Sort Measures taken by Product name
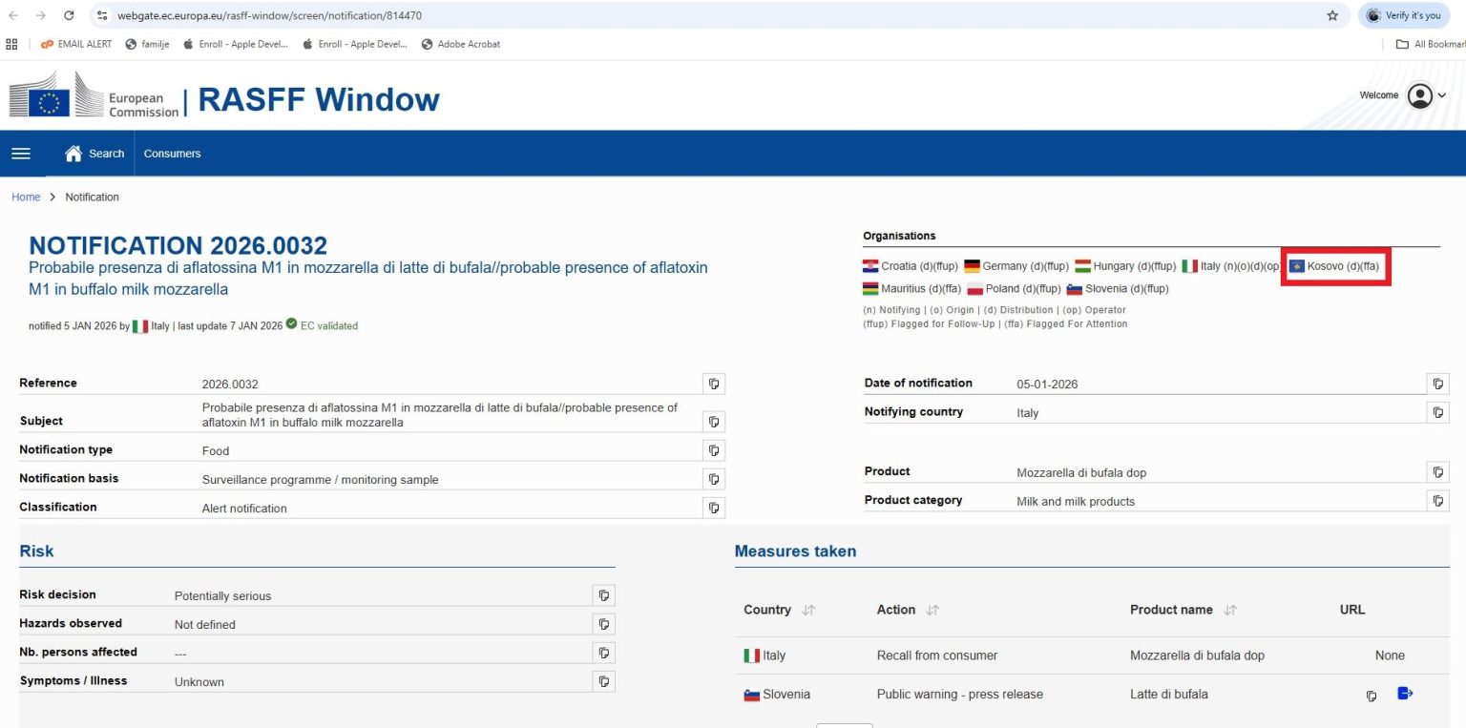The height and width of the screenshot is (728, 1466). (1230, 611)
